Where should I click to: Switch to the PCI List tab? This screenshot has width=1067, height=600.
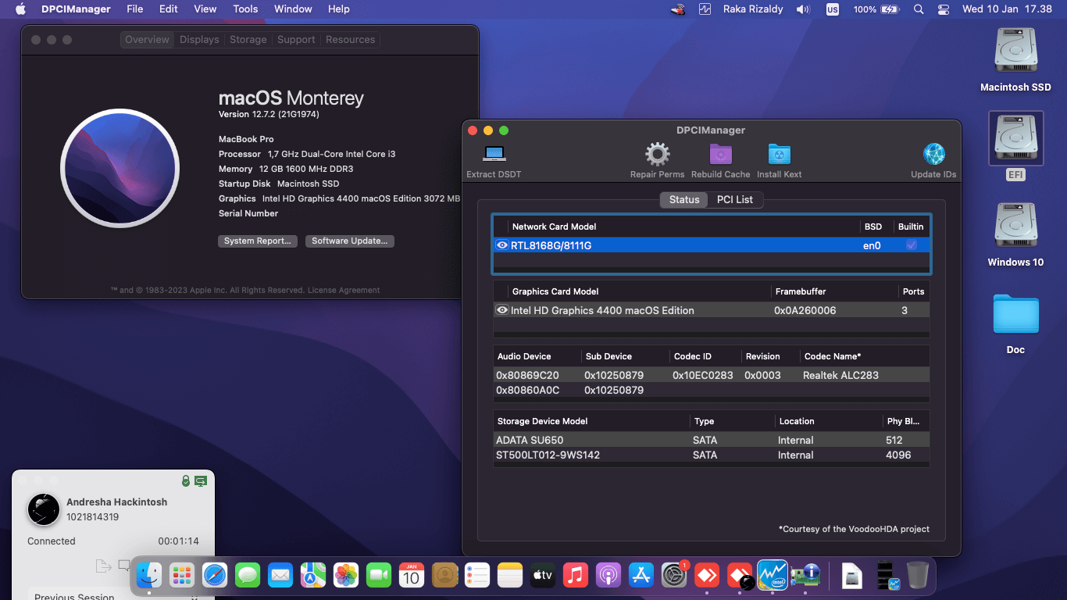pos(734,200)
